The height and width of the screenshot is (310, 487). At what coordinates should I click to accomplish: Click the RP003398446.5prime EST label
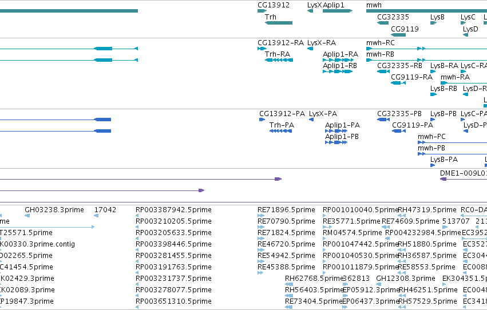pyautogui.click(x=173, y=245)
